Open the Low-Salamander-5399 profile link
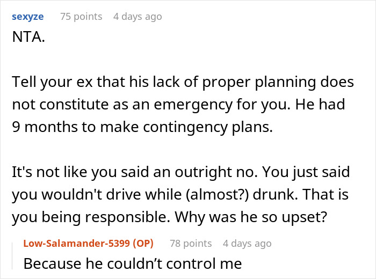The width and height of the screenshot is (376, 279). [x=76, y=243]
